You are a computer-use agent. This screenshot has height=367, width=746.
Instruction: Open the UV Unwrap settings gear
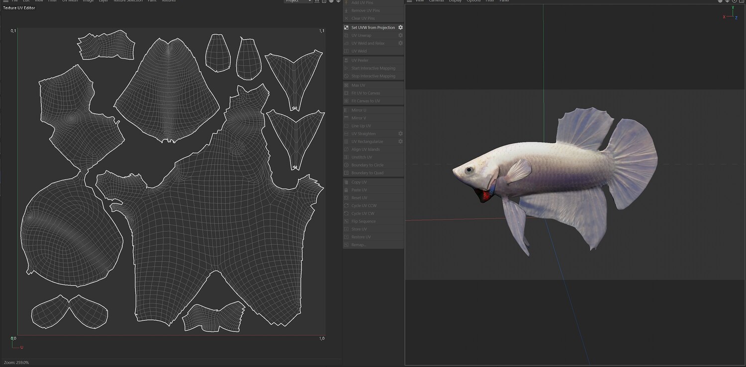click(x=400, y=36)
